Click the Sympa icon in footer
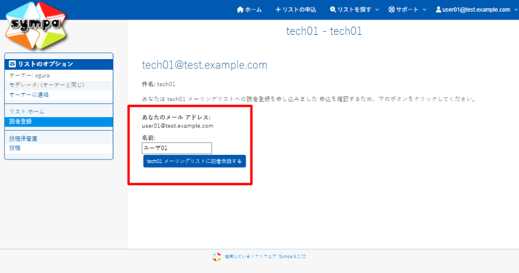 pyautogui.click(x=217, y=257)
